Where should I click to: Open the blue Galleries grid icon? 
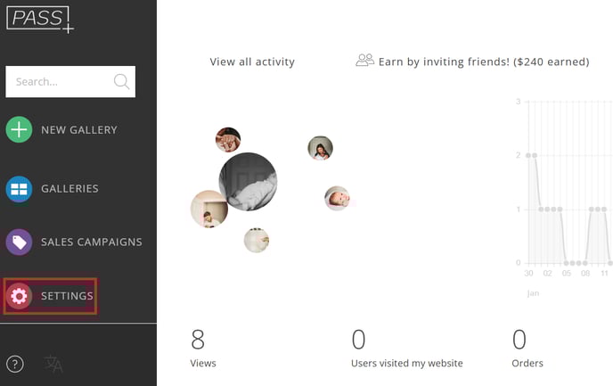(19, 189)
